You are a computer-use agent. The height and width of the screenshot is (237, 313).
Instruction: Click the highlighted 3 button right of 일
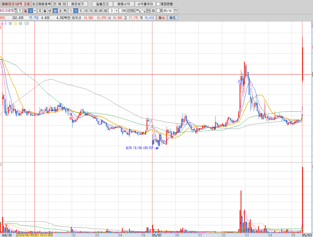(30, 11)
